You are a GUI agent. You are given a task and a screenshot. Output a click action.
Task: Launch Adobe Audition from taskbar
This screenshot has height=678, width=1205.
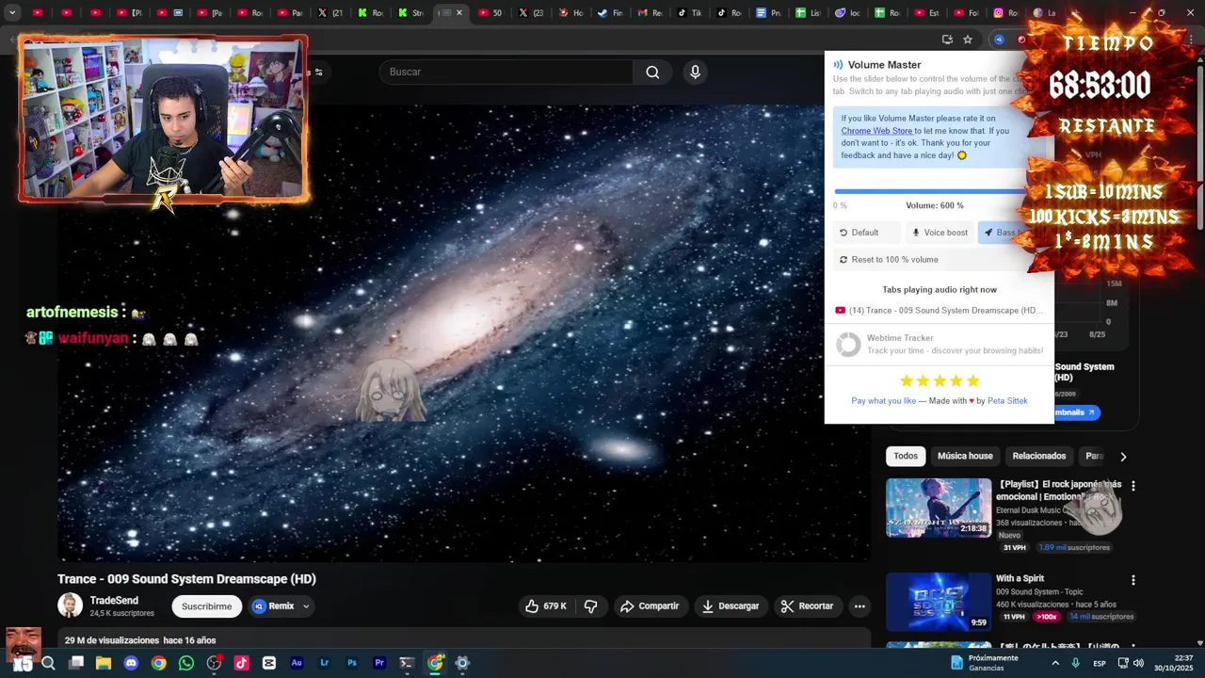[297, 663]
